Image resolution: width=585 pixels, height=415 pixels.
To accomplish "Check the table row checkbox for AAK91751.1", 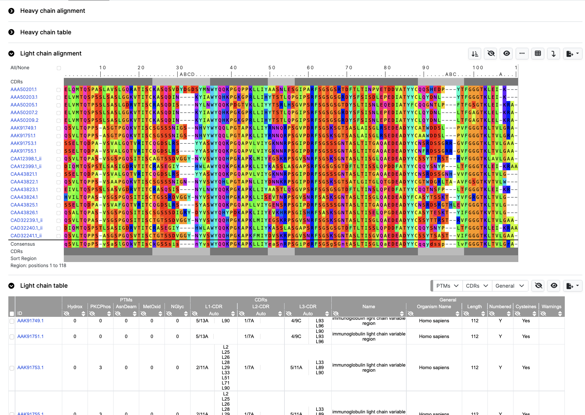I will [x=12, y=337].
